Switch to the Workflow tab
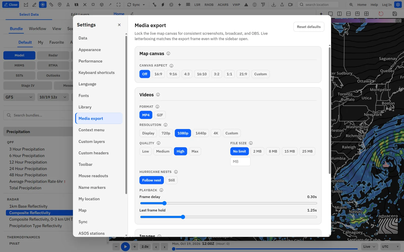 click(37, 29)
